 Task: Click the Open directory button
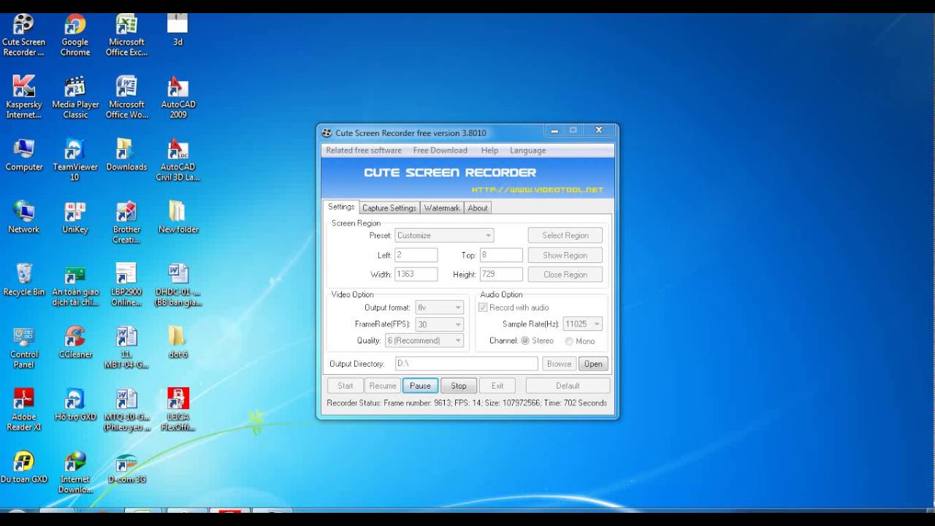pos(593,364)
